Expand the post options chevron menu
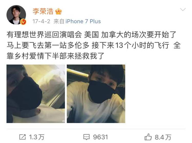 coord(183,9)
